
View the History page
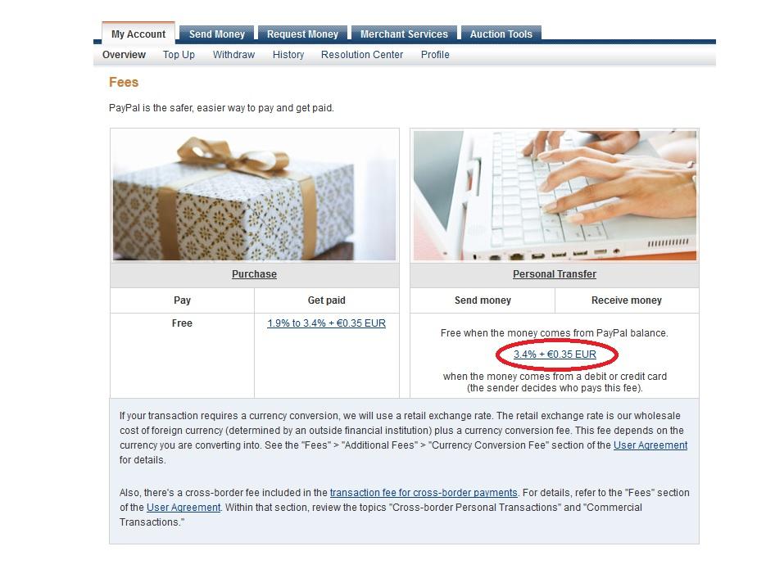tap(288, 55)
